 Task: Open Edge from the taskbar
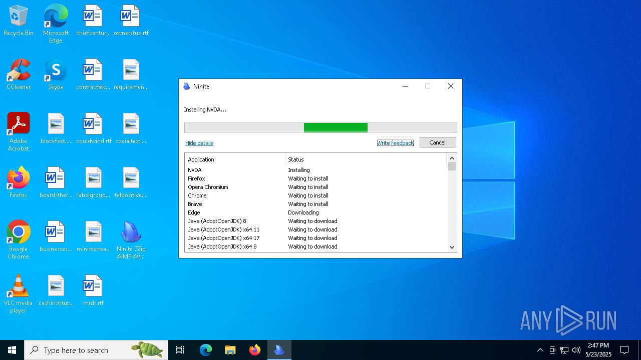(206, 350)
